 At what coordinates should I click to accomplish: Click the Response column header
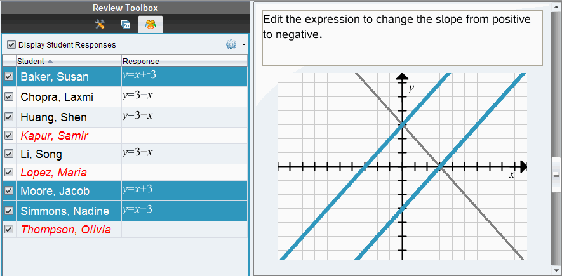pos(141,62)
